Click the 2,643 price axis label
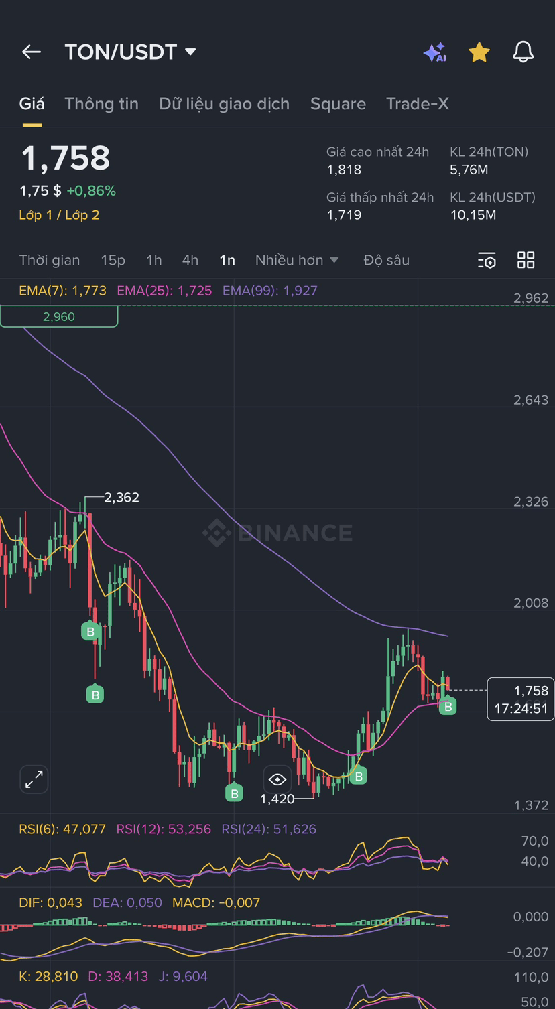555x1009 pixels. point(531,400)
